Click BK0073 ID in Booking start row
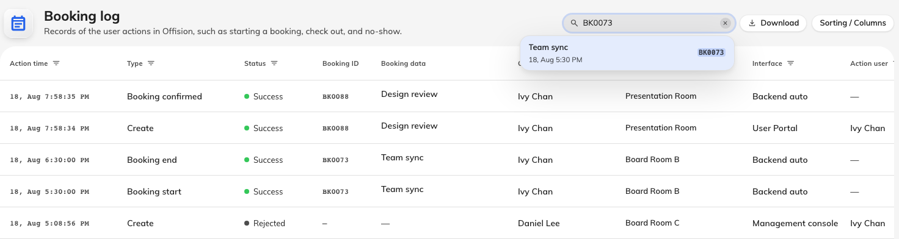 point(335,191)
